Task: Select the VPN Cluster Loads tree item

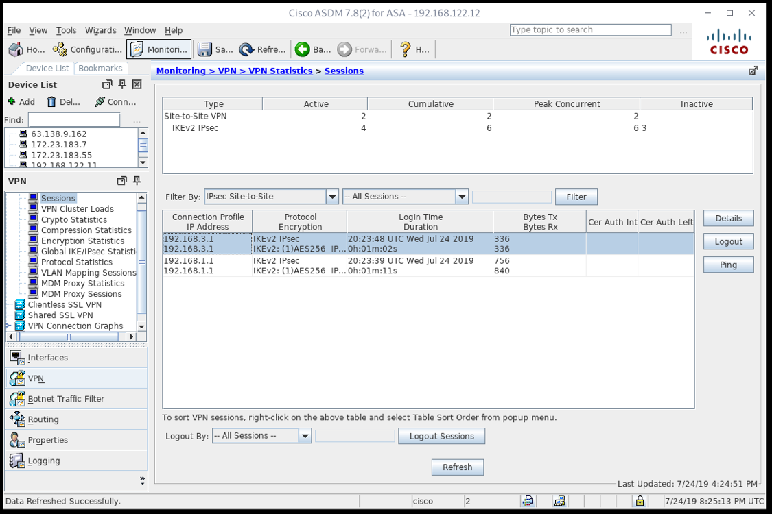Action: [78, 208]
